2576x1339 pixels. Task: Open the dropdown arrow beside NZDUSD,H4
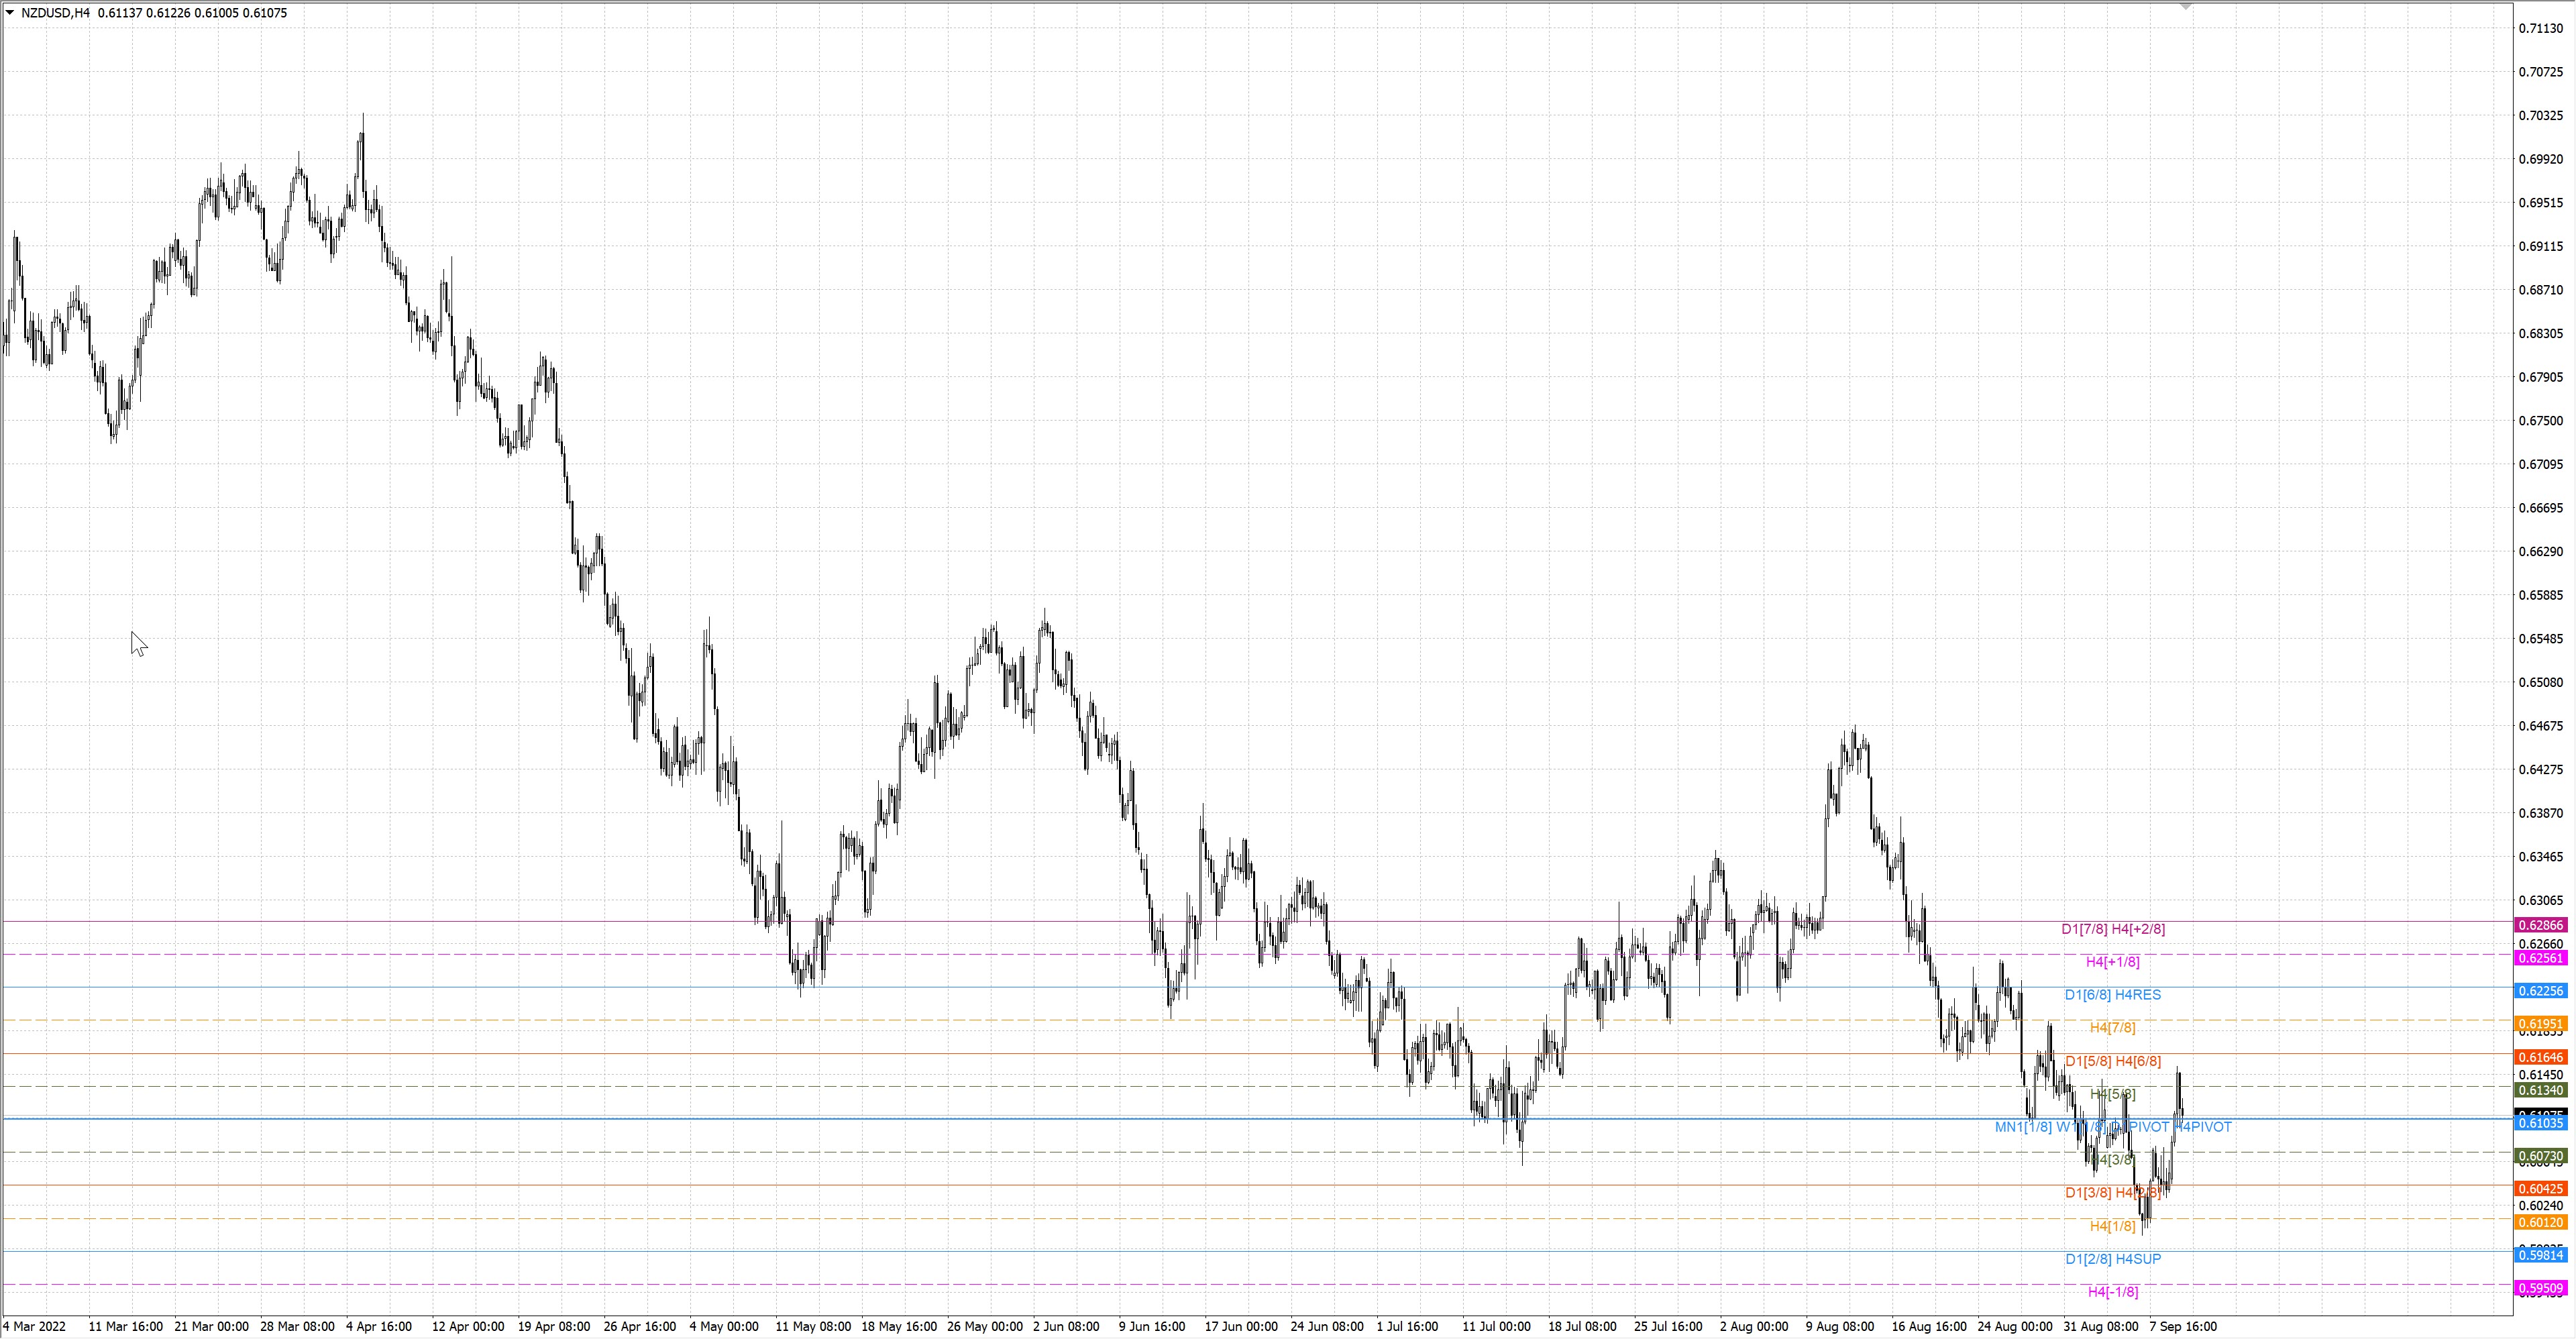(x=10, y=13)
